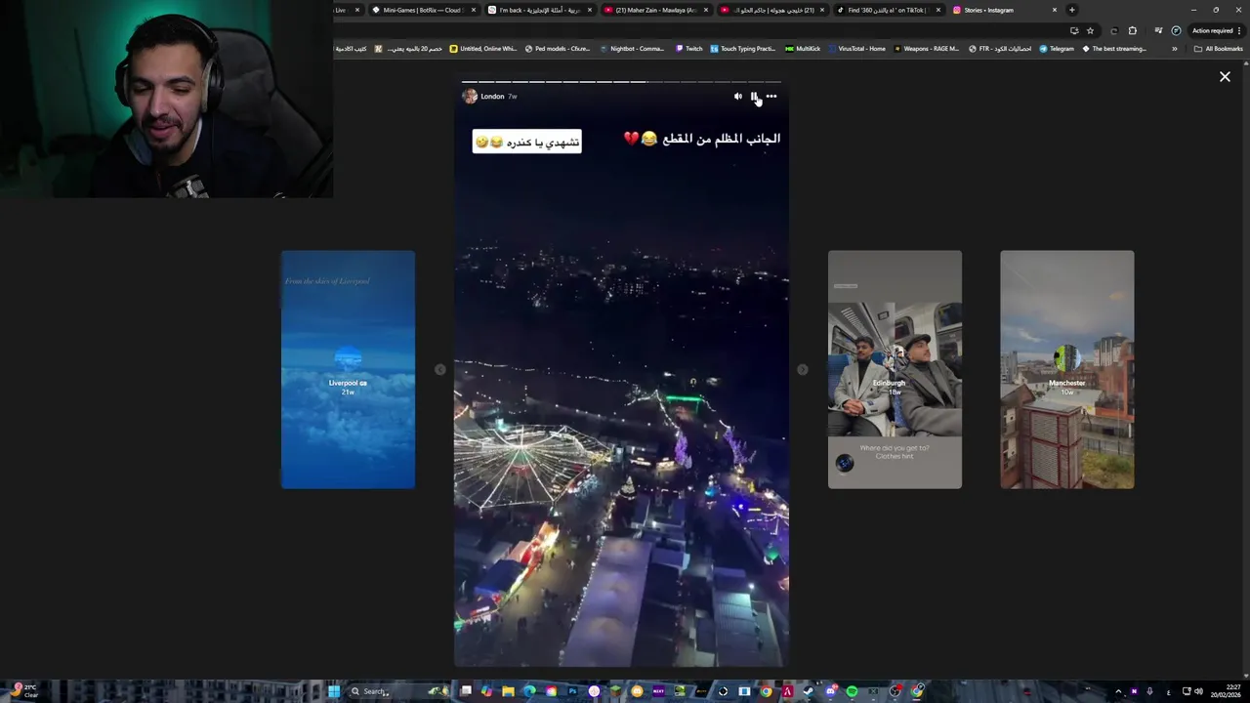The height and width of the screenshot is (703, 1250).
Task: Click the Action required button in browser toolbar
Action: (1216, 30)
